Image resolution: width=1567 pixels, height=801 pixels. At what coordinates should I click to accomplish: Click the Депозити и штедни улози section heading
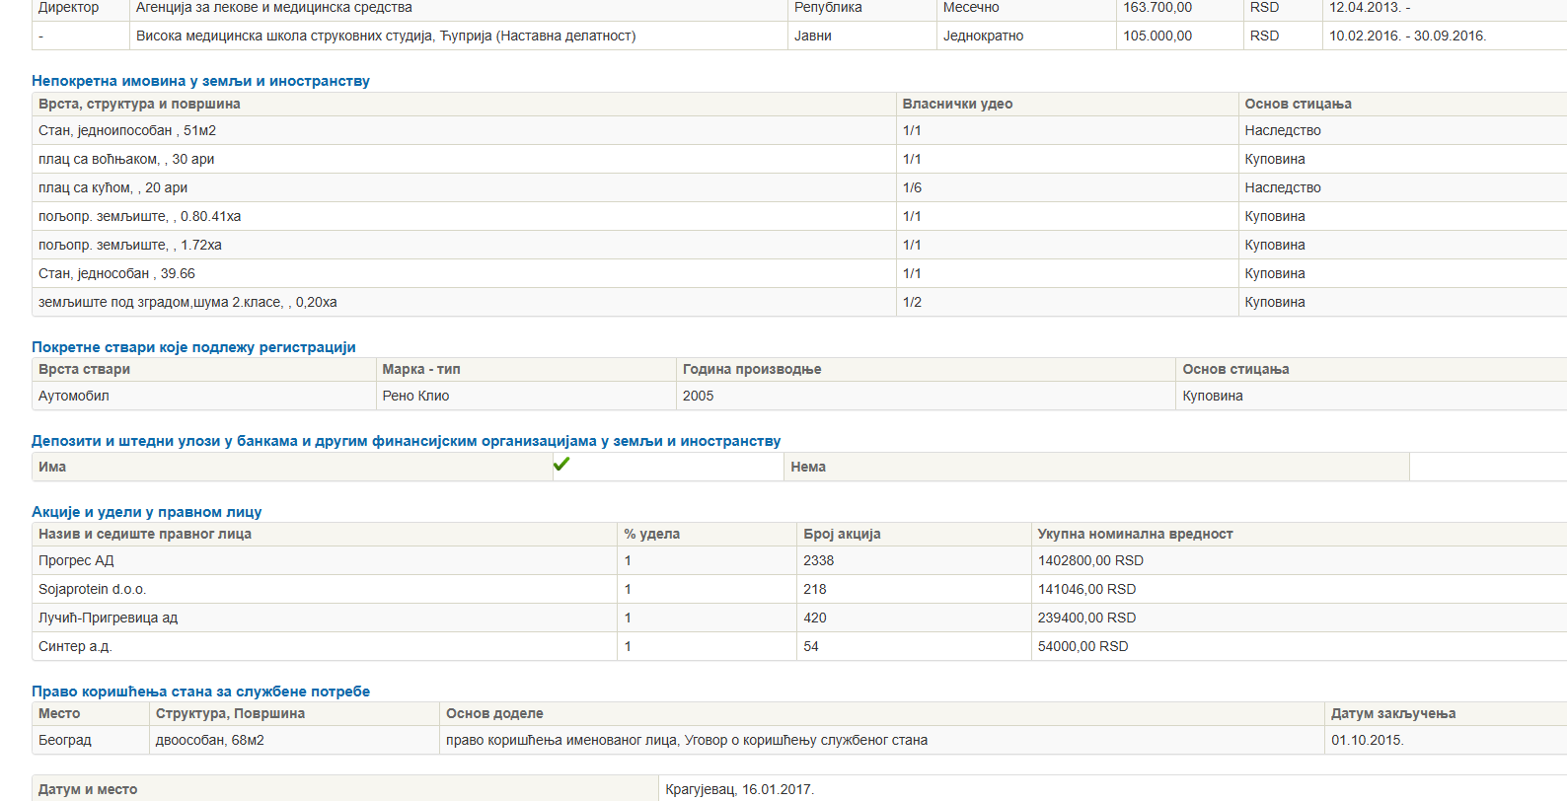pos(406,441)
